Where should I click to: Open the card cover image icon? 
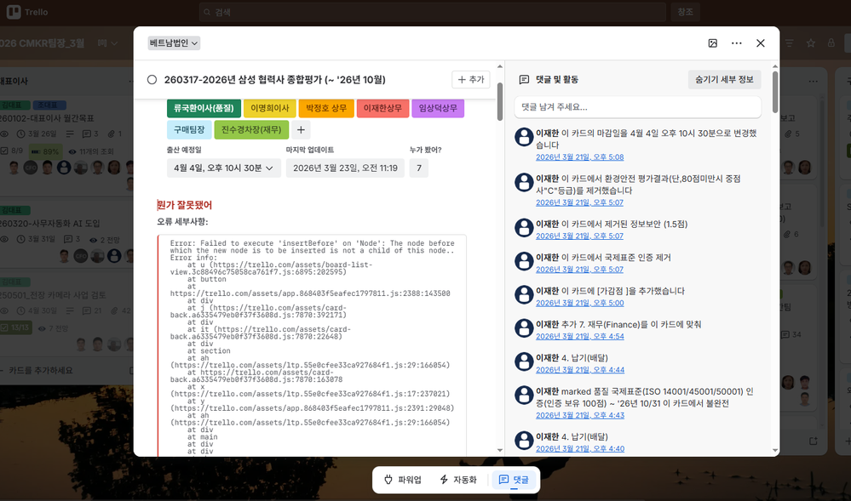click(711, 43)
